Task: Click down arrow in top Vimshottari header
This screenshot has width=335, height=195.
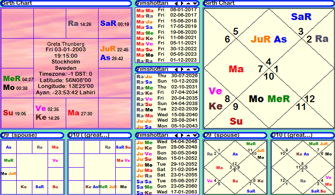Action: click(195, 3)
